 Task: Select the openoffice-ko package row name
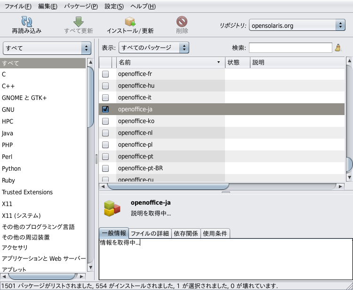tap(136, 121)
